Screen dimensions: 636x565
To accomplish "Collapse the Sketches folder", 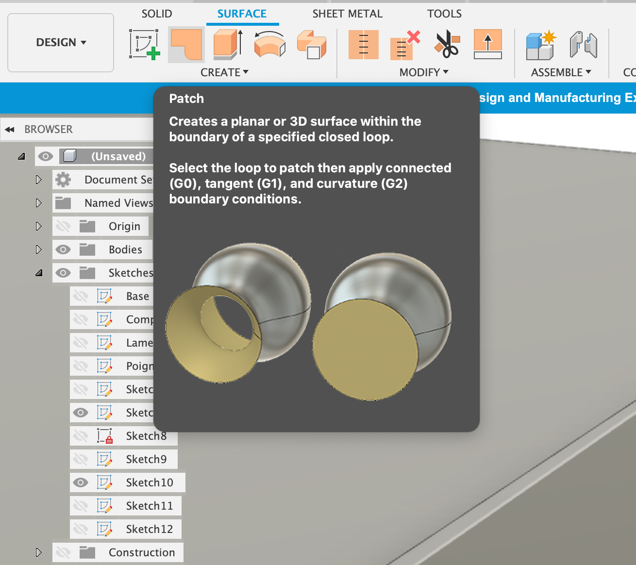I will pyautogui.click(x=39, y=273).
